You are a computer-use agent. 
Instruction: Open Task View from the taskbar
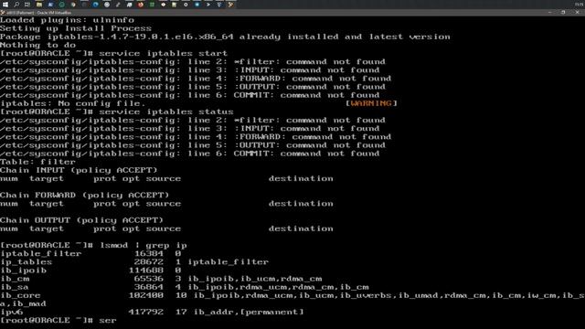click(x=27, y=5)
